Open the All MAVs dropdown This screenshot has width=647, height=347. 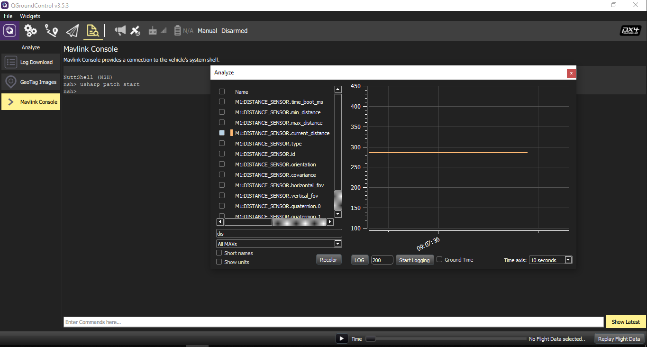tap(279, 244)
